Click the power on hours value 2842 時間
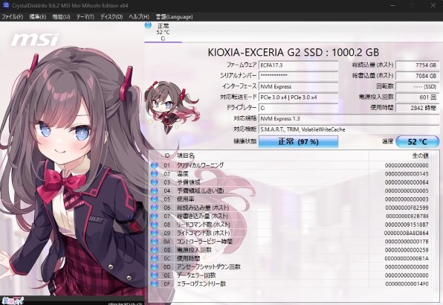 tap(417, 108)
